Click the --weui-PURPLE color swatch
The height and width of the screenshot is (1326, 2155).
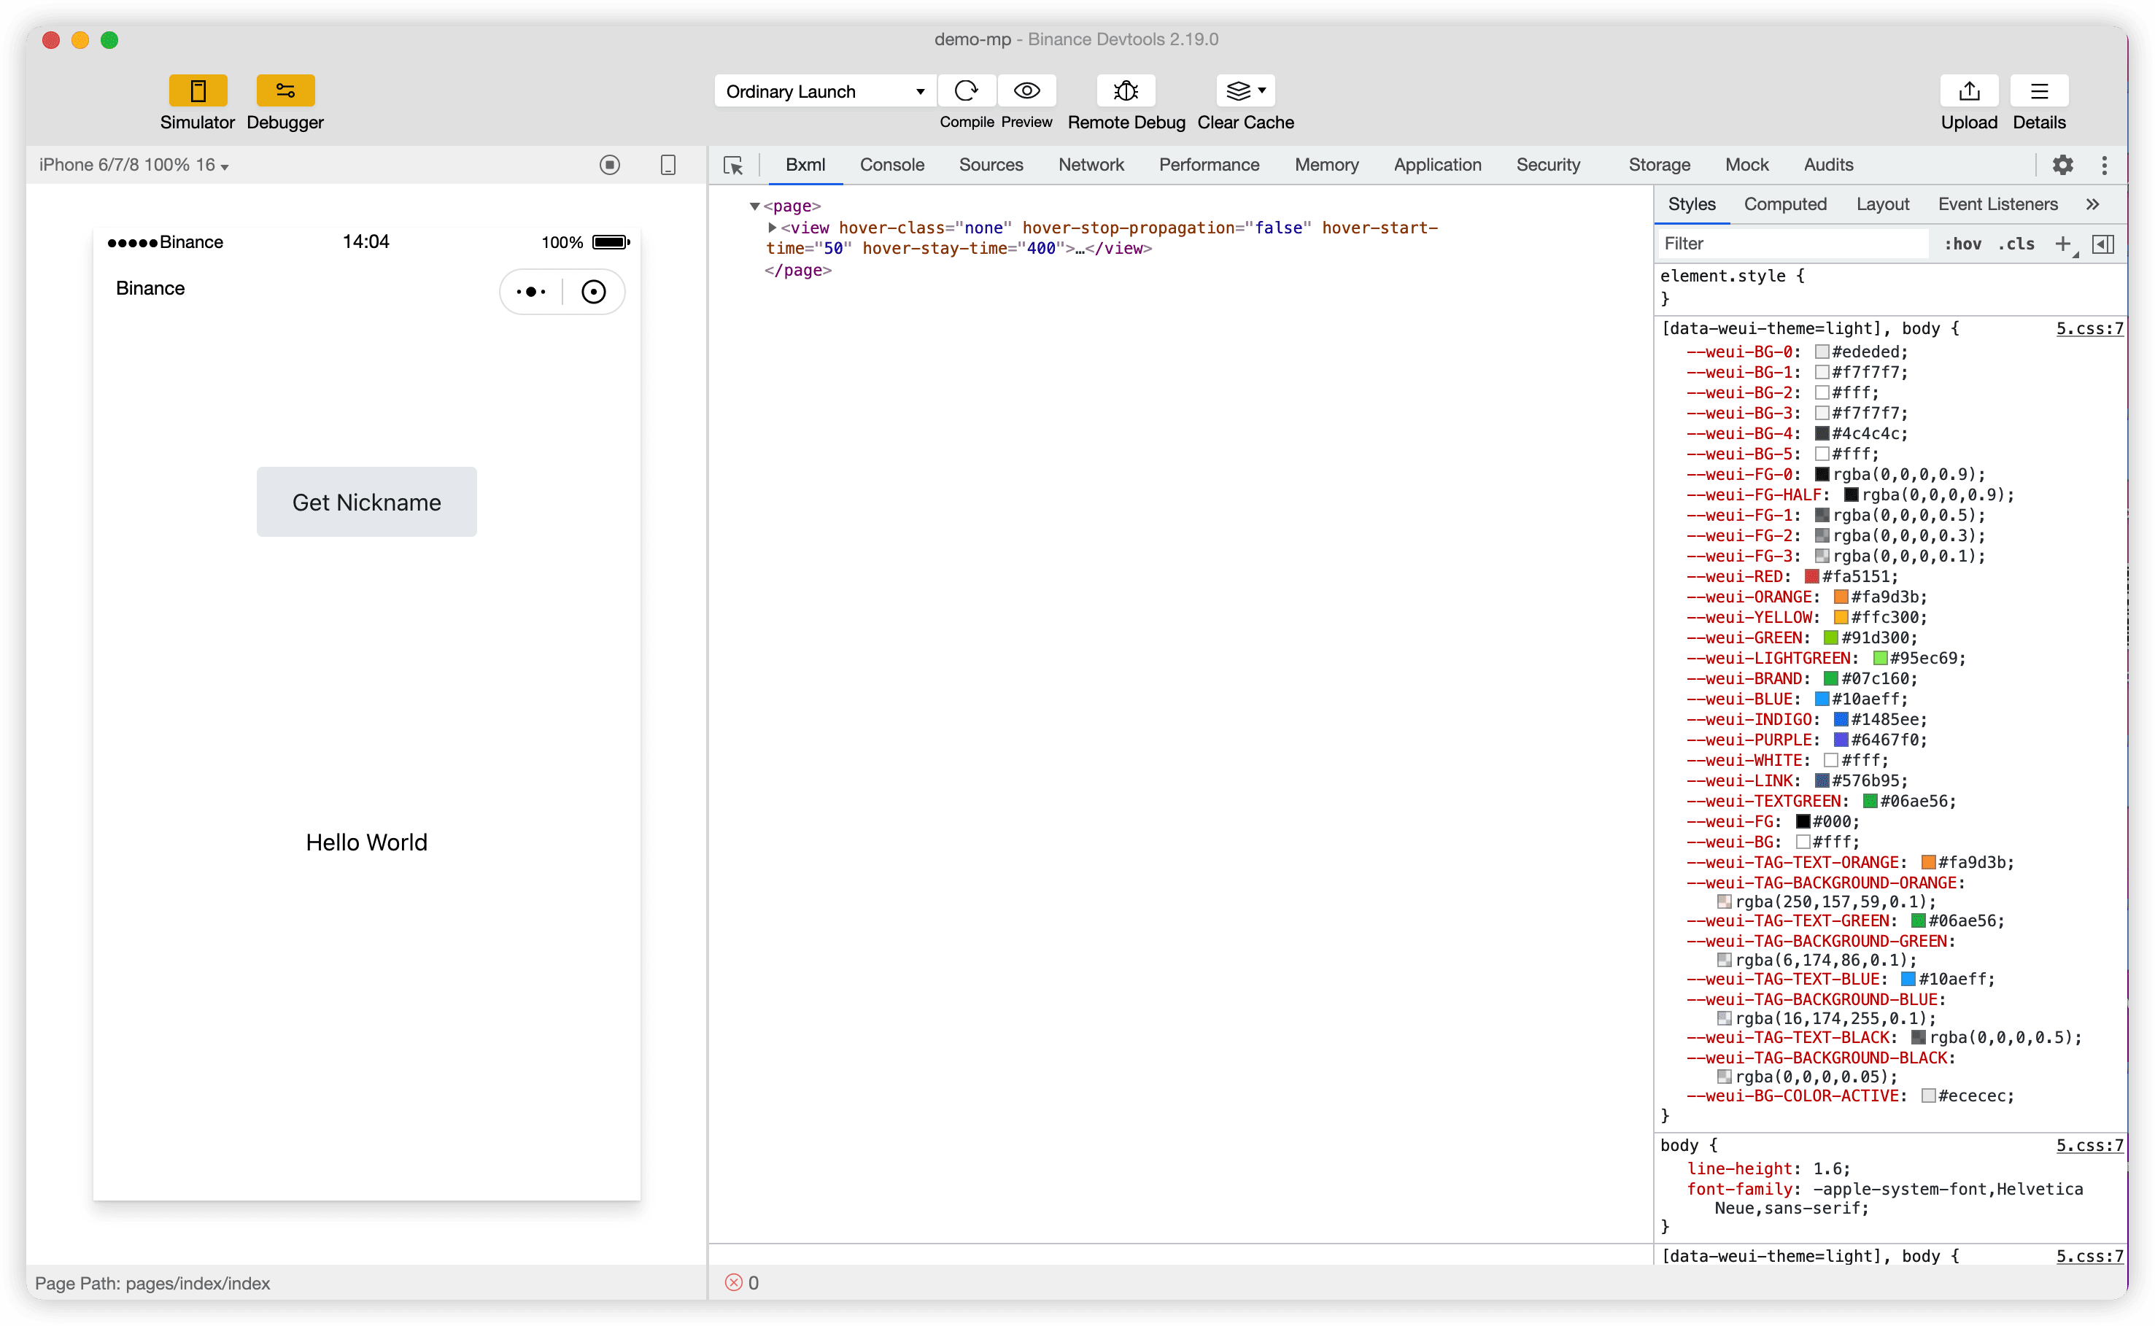(x=1840, y=740)
